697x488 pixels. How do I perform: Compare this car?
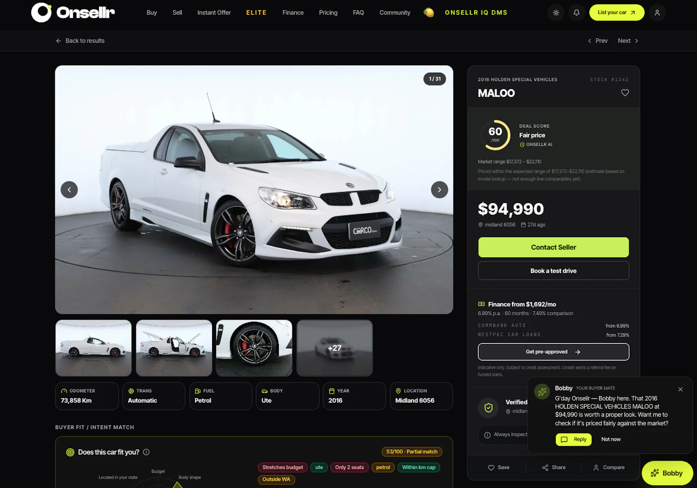pyautogui.click(x=609, y=468)
